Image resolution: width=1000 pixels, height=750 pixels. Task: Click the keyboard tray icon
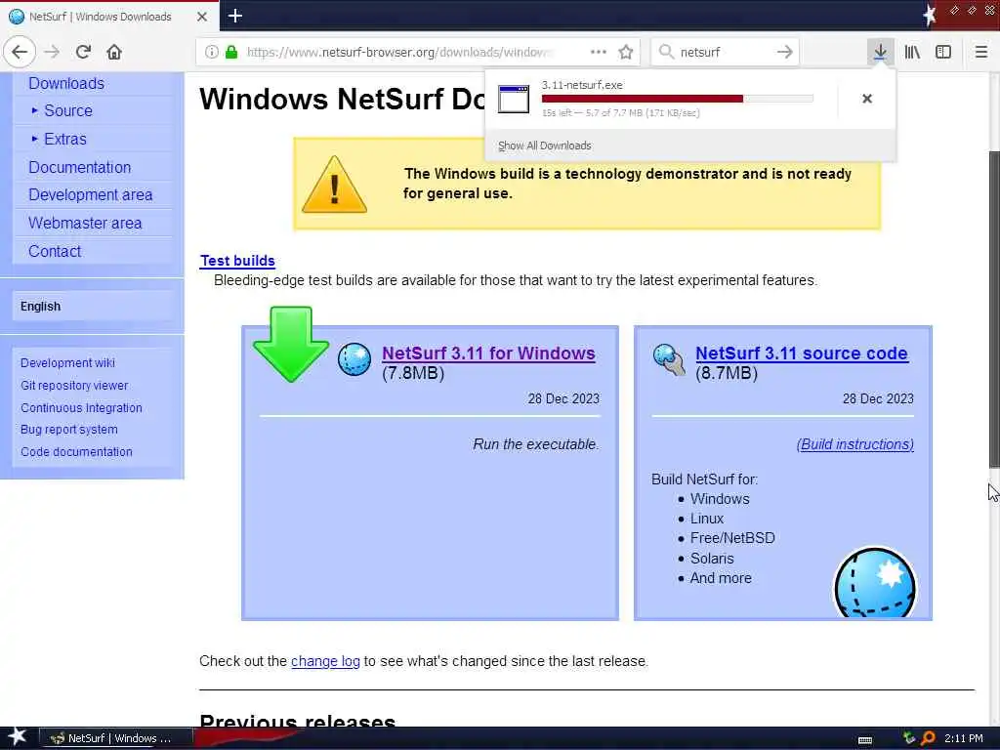(865, 740)
